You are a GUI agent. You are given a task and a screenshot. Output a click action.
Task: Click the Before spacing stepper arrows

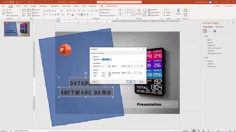coord(110,73)
